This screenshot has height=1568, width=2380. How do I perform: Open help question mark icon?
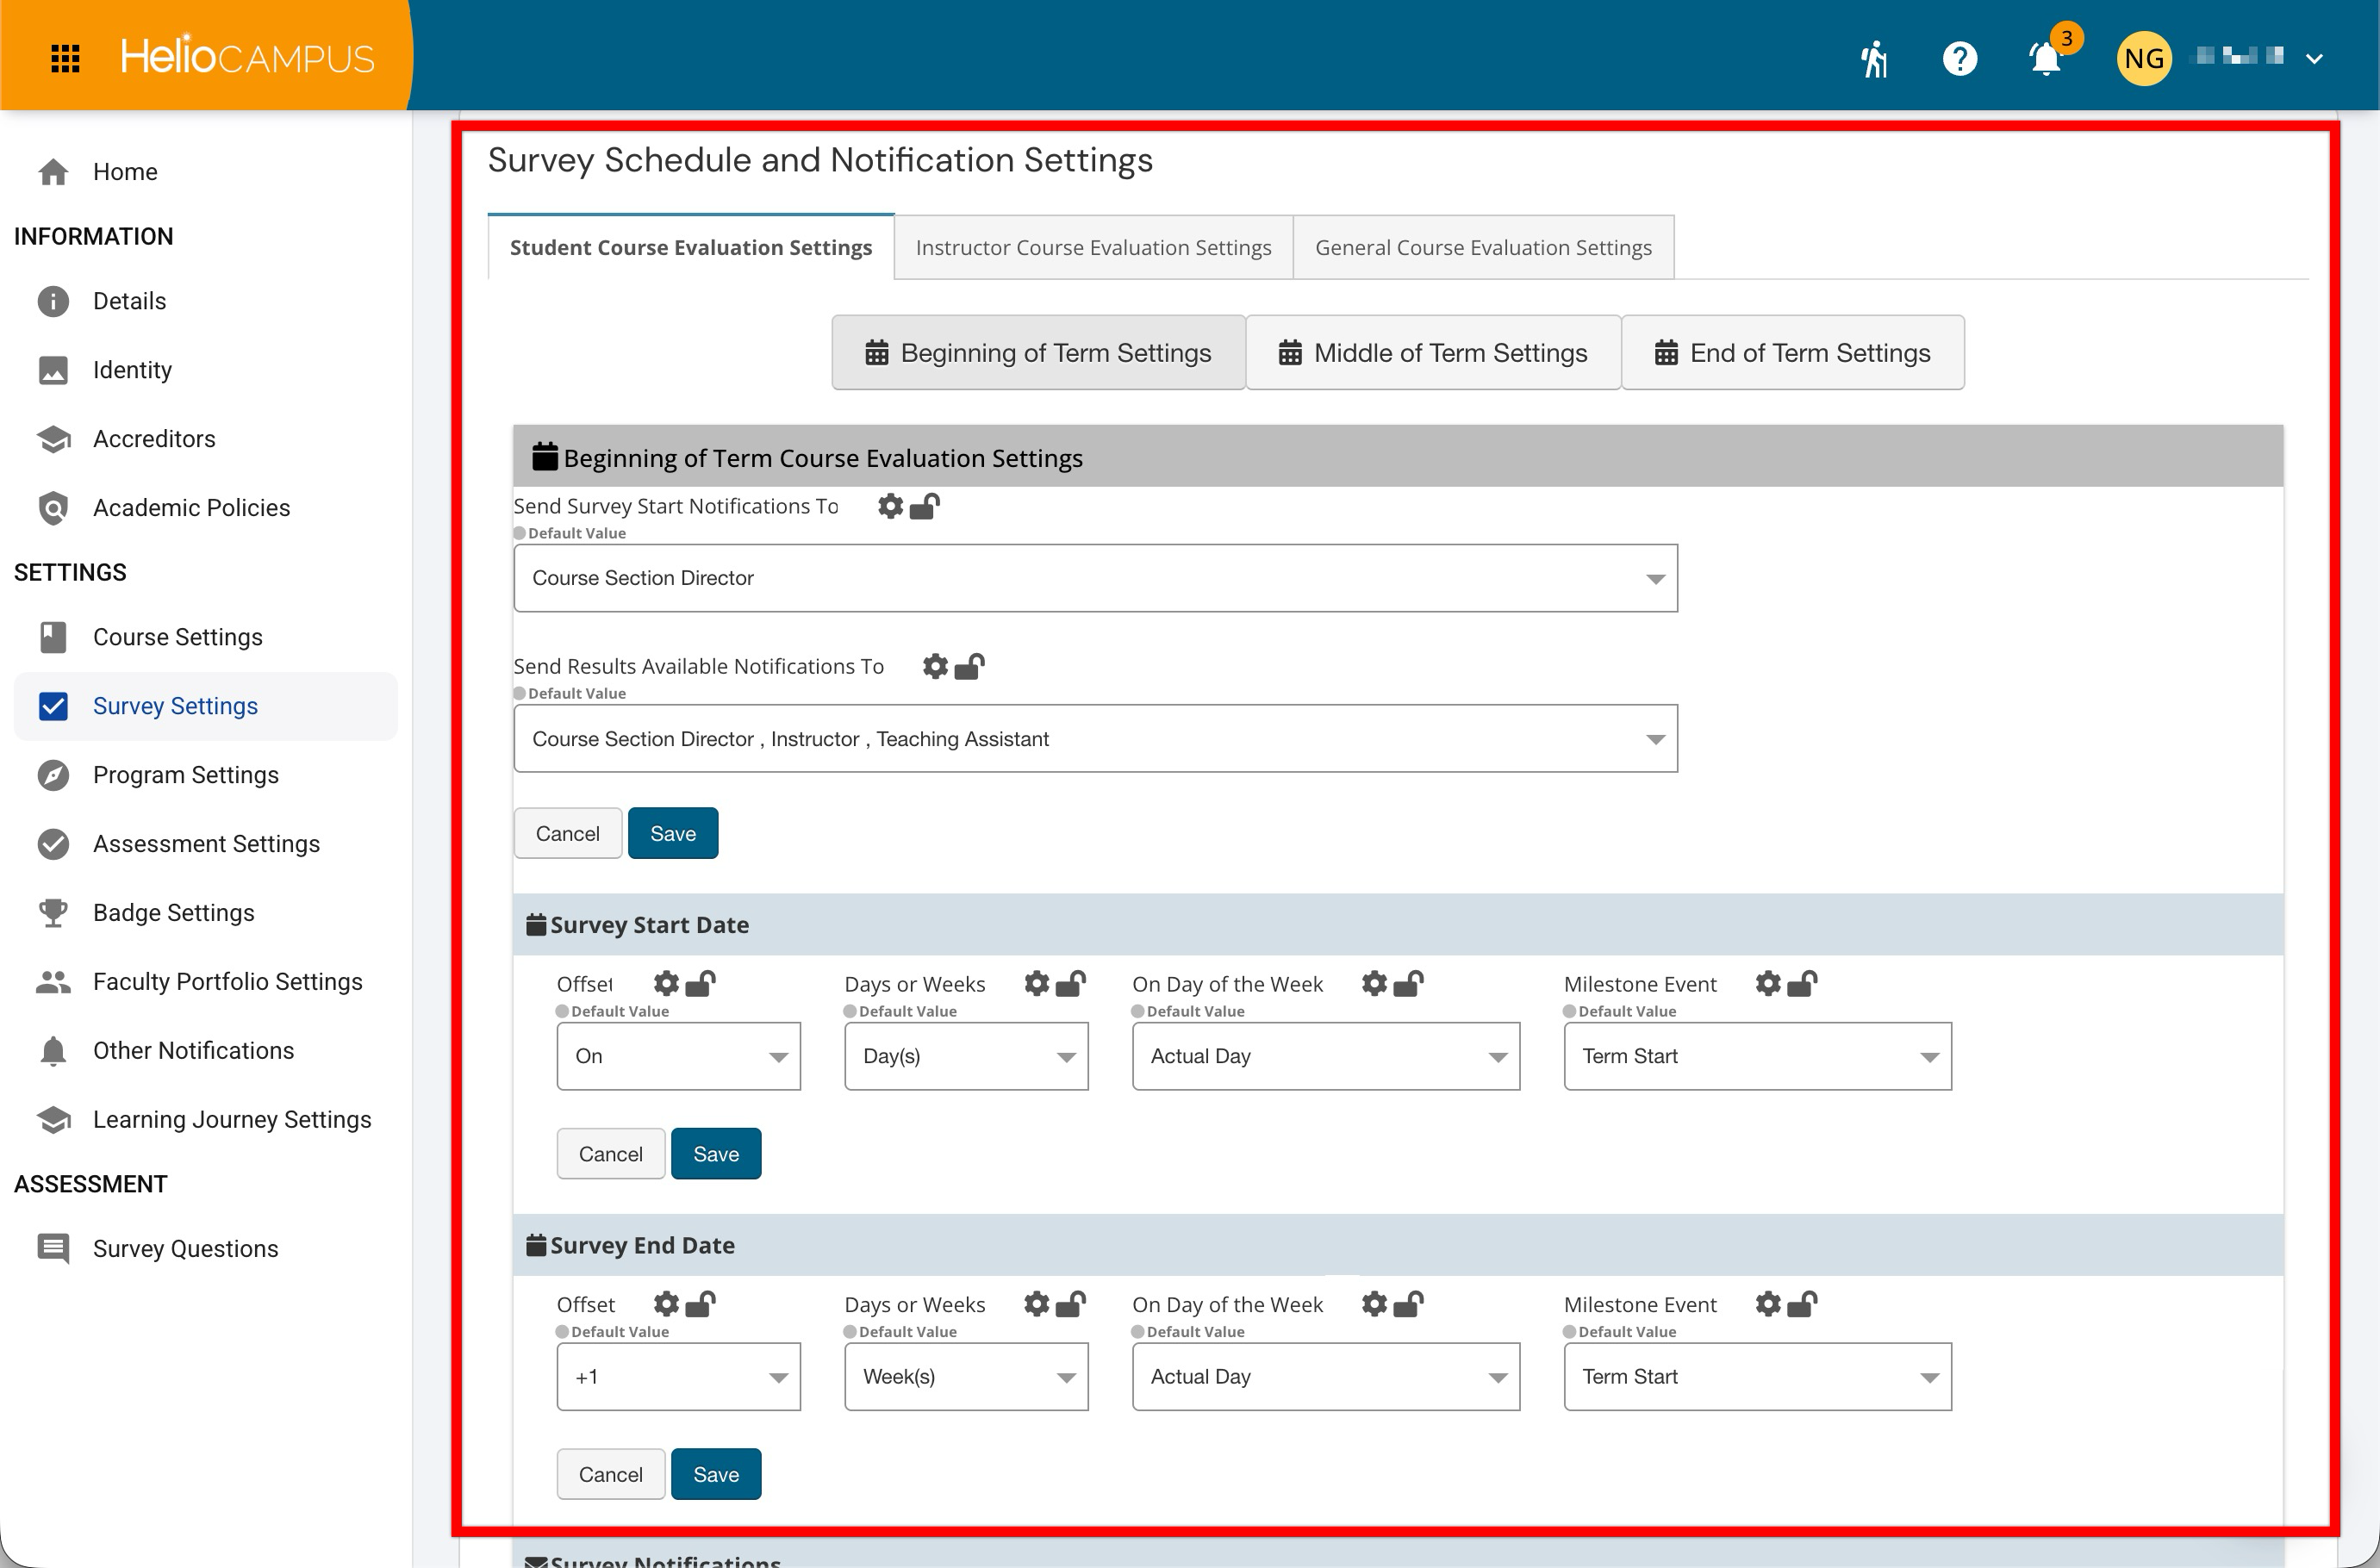click(x=1959, y=58)
